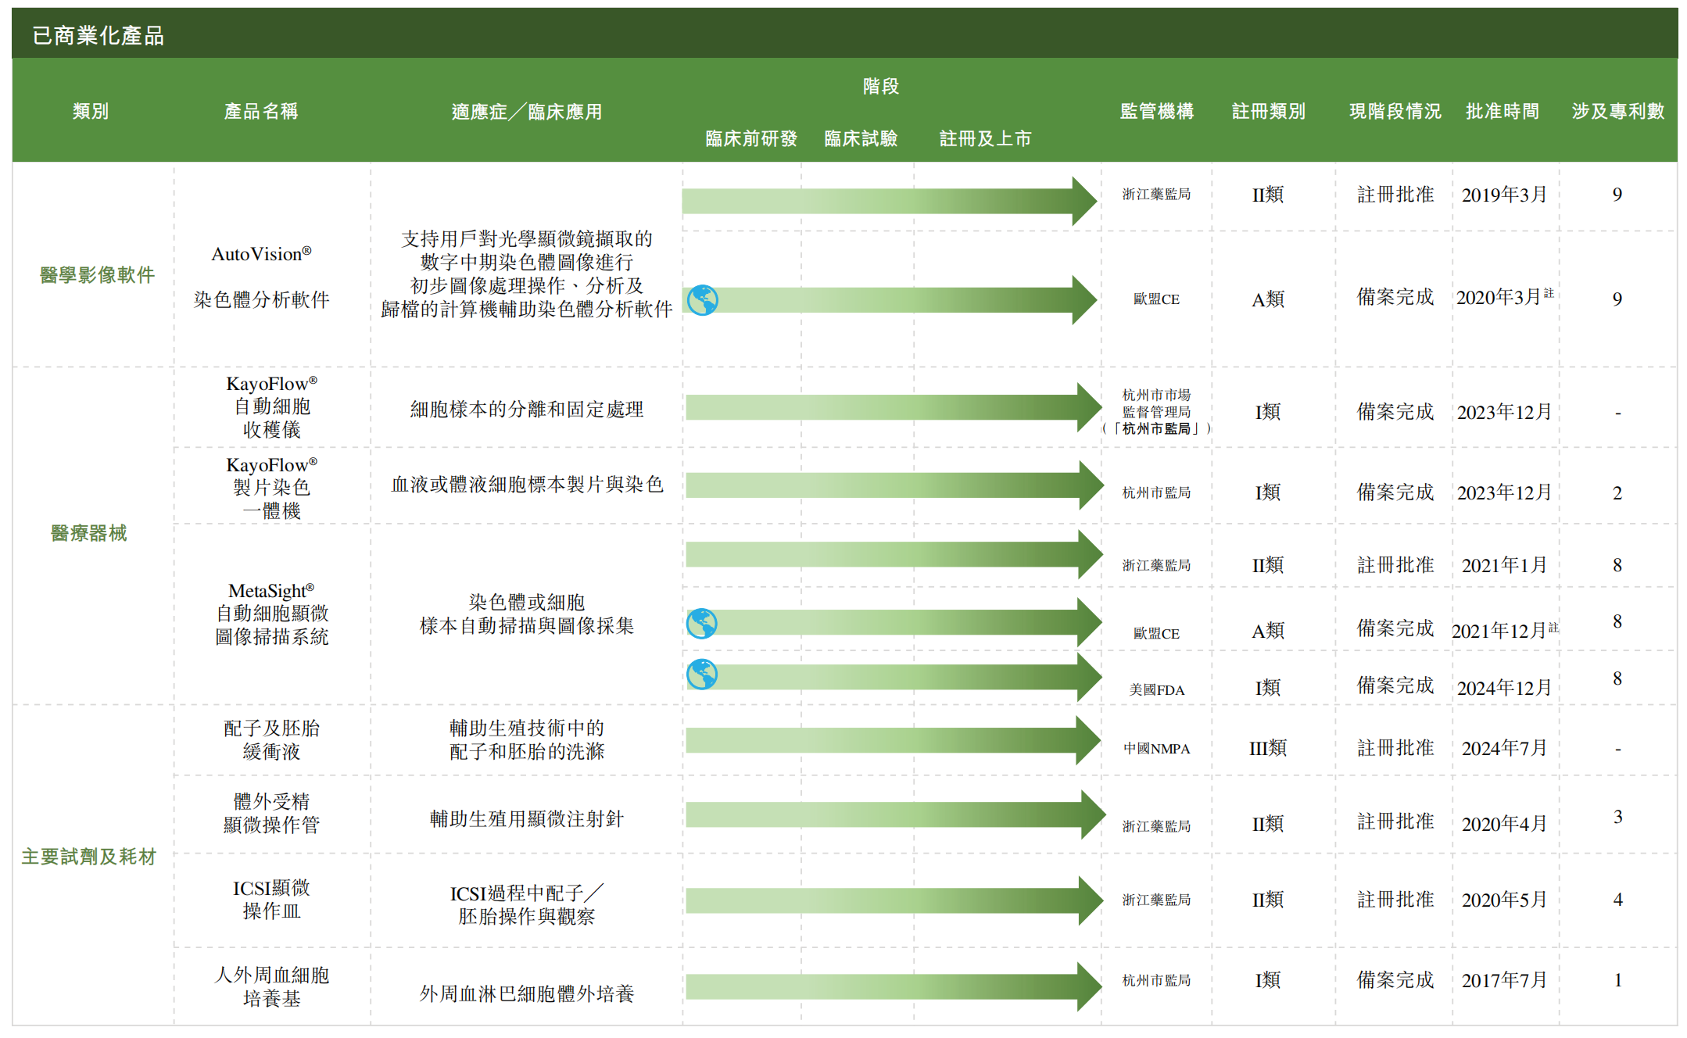Click the 中國NMPA regulator entry

[x=1156, y=747]
